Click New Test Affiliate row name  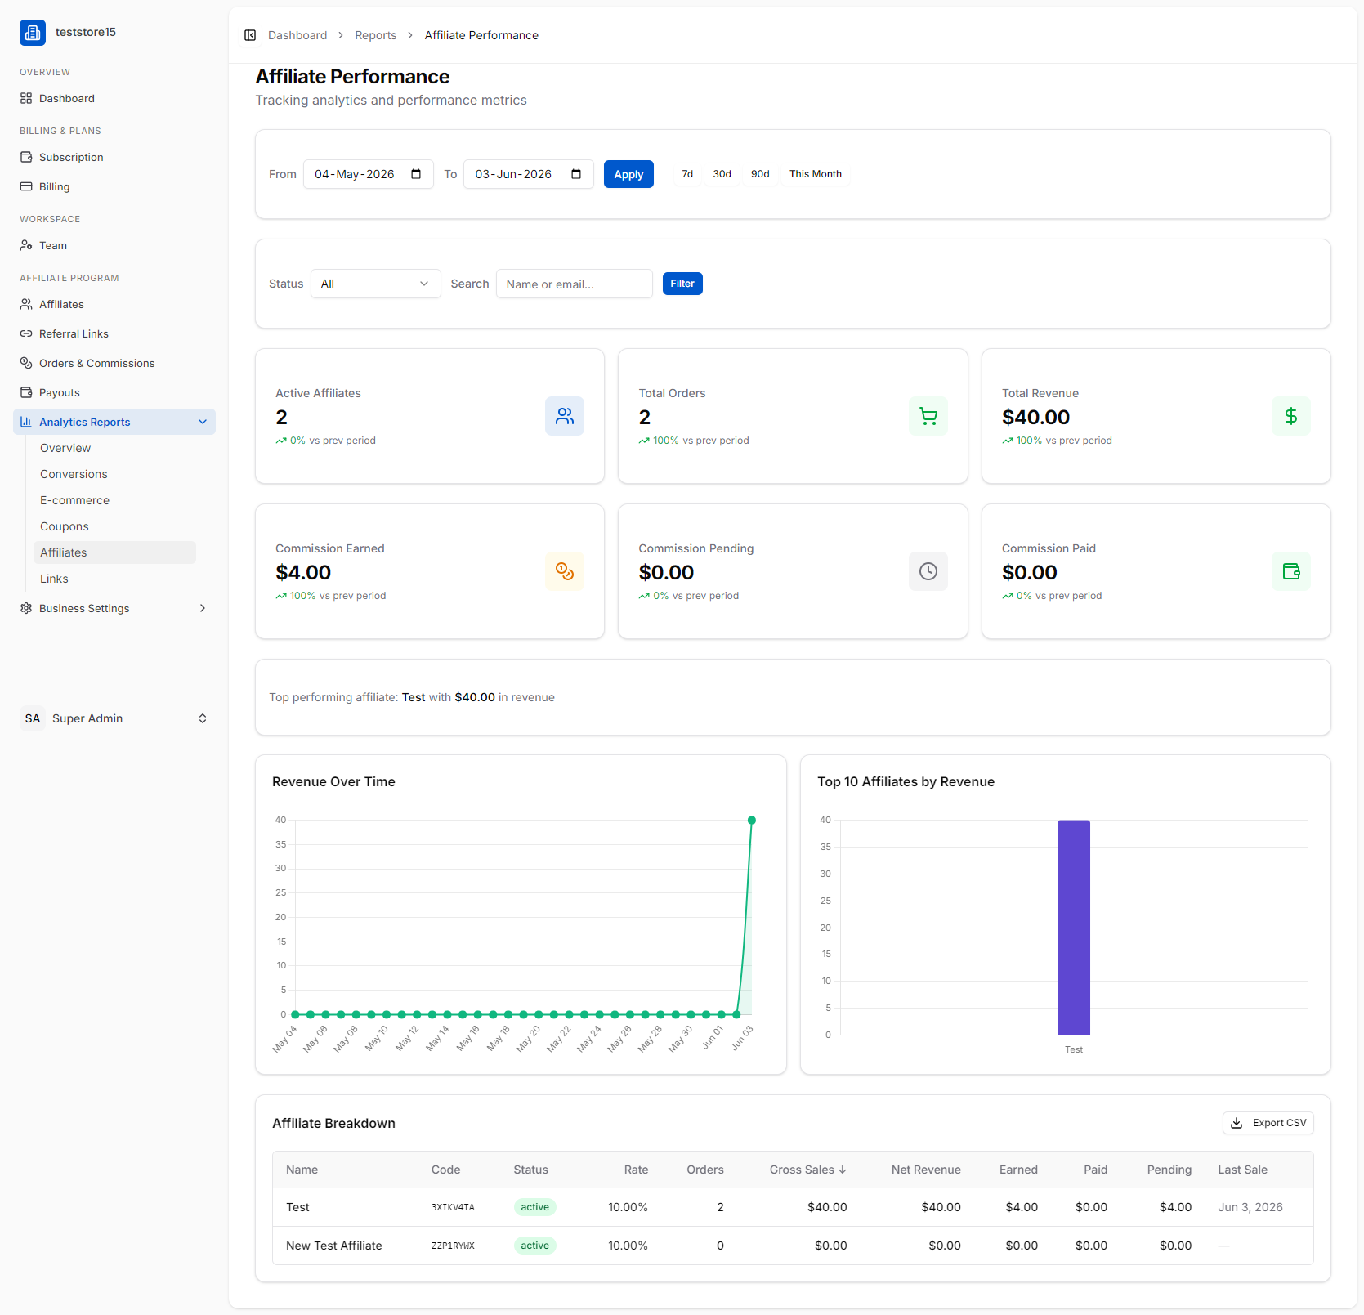point(334,1246)
